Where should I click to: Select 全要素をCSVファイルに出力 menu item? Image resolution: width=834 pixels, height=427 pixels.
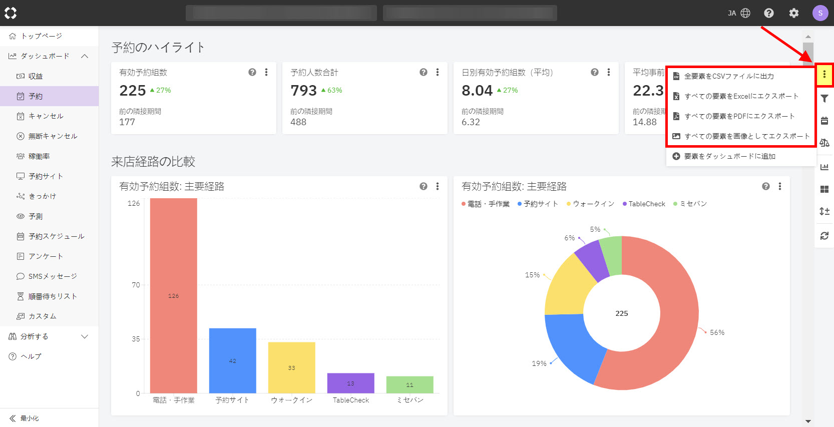(729, 76)
